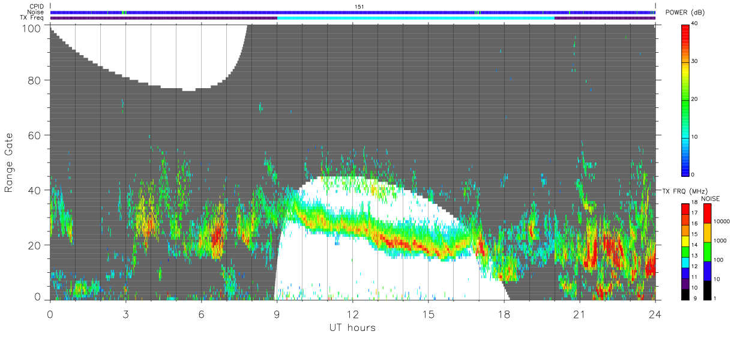Screen dimensions: 737x340
Task: Click the TX Freq row label
Action: pos(33,18)
